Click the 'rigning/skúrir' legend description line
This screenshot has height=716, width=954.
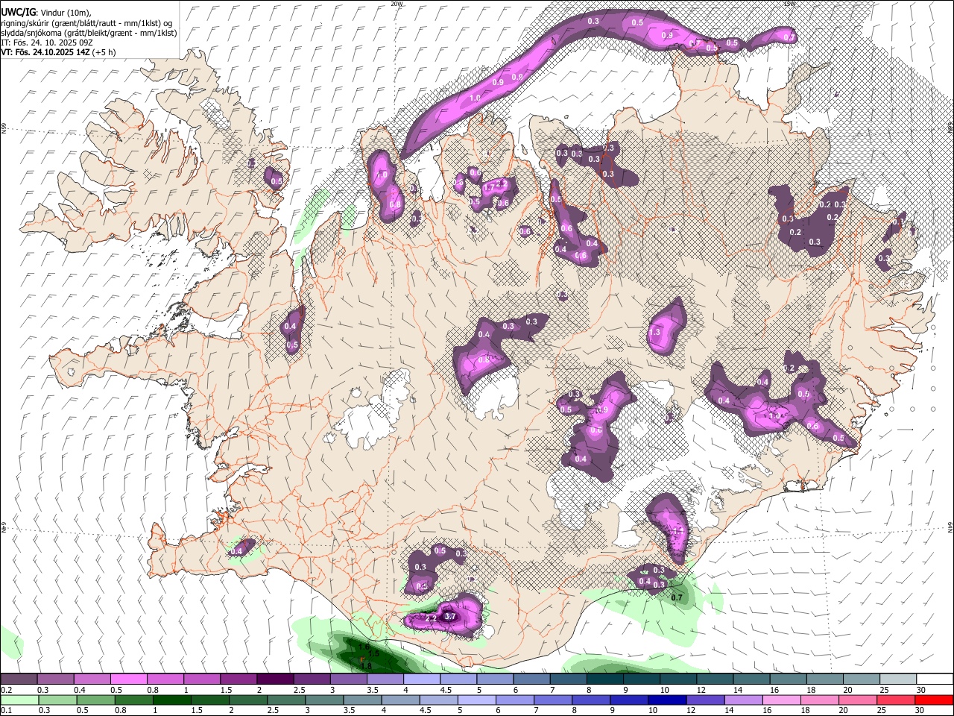86,23
